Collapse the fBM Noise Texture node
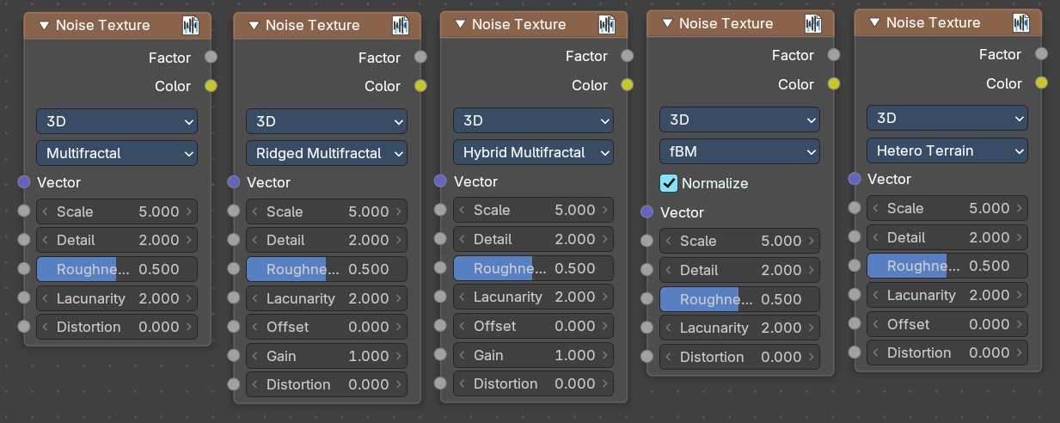 (666, 23)
